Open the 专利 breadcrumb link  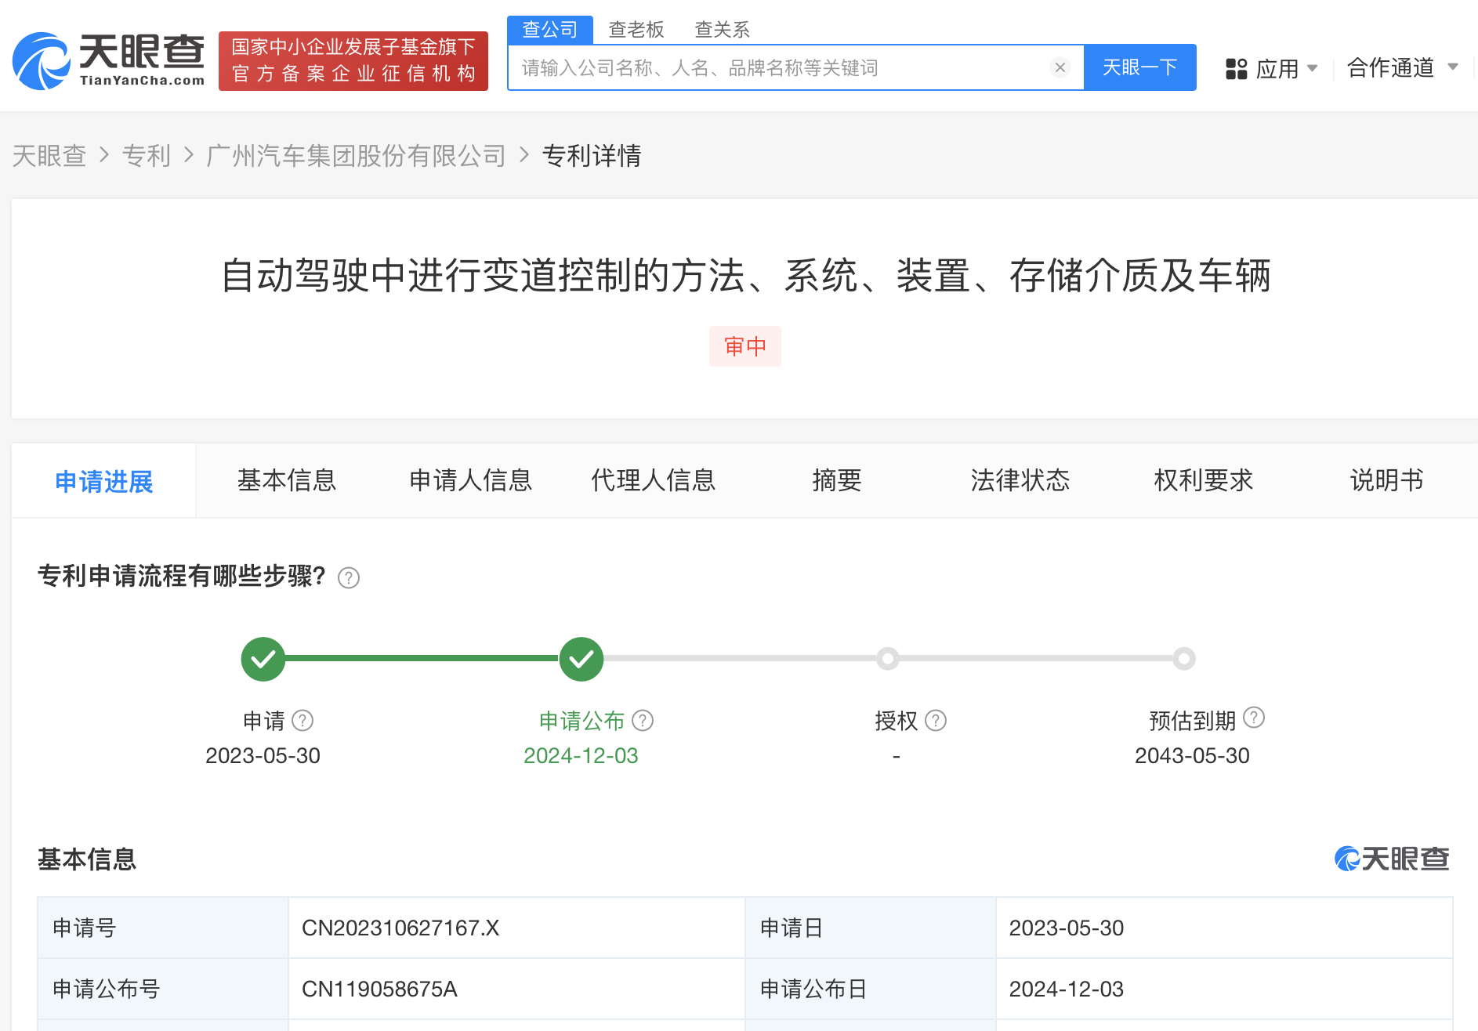[147, 156]
